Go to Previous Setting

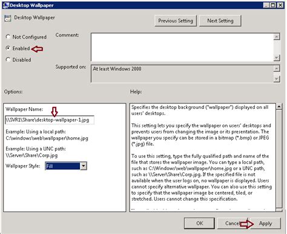point(176,21)
